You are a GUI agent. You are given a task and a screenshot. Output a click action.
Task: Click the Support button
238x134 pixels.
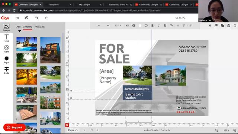(15, 127)
